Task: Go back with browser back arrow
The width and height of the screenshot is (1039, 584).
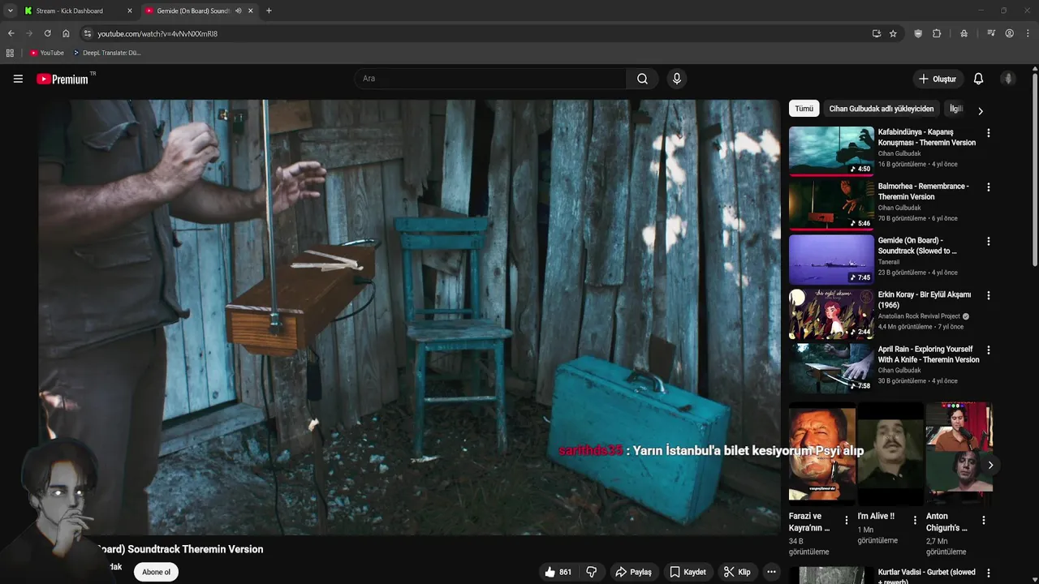Action: coord(11,33)
